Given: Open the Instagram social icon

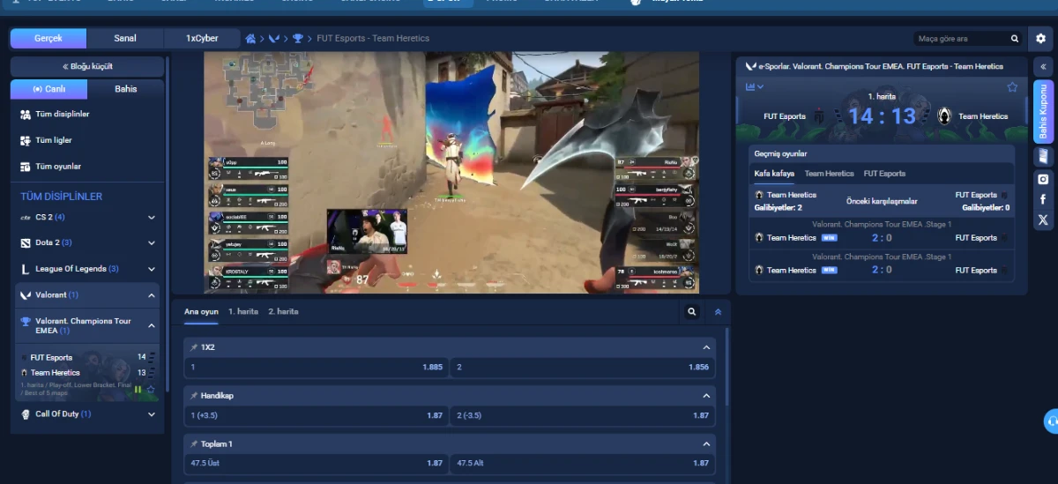Looking at the screenshot, I should [x=1043, y=179].
